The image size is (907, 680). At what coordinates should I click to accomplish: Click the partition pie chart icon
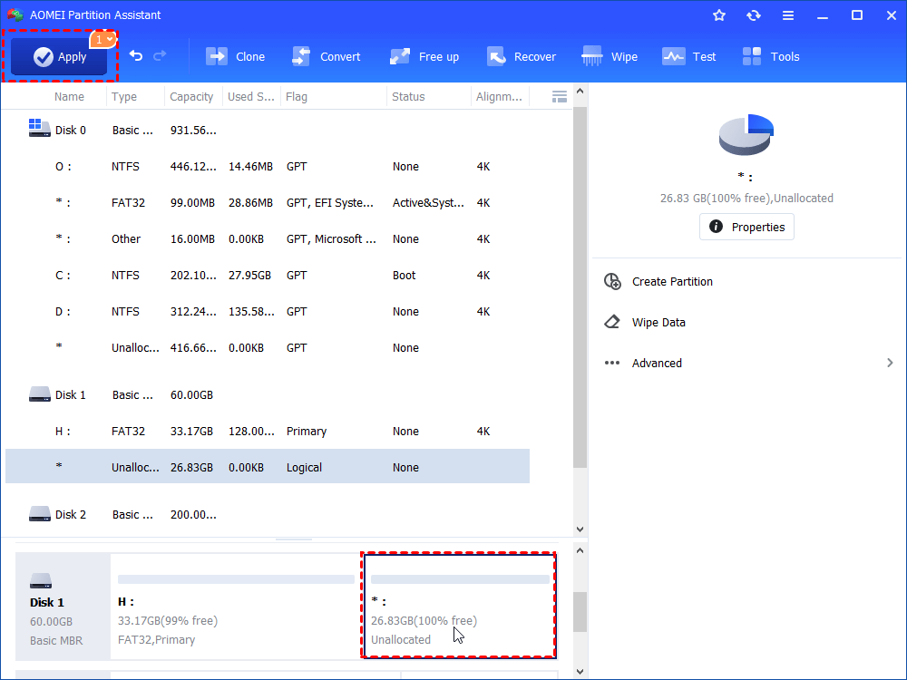click(x=746, y=134)
